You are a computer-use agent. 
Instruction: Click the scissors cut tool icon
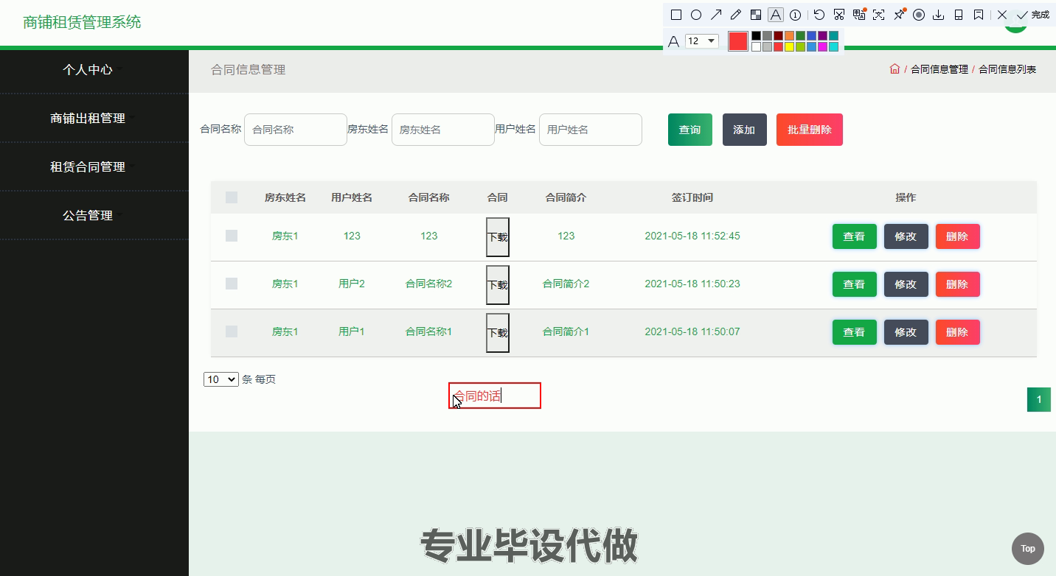838,15
